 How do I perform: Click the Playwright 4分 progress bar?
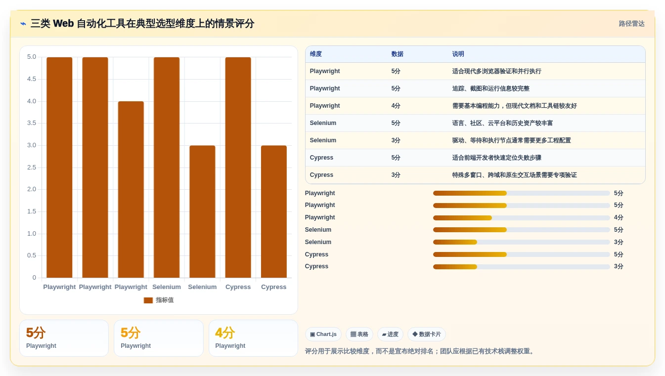click(522, 218)
